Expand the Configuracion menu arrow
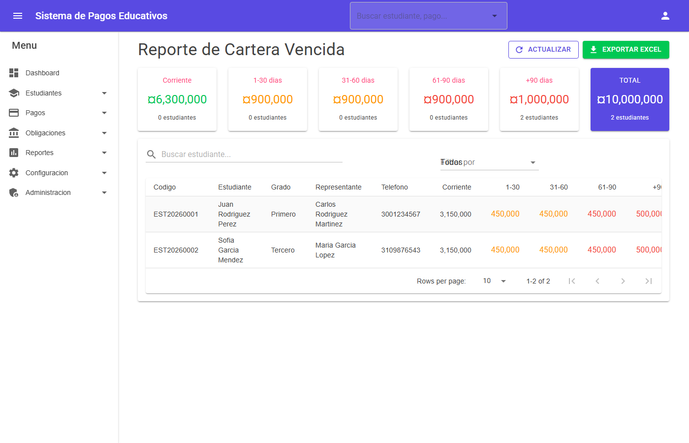Image resolution: width=689 pixels, height=443 pixels. pos(104,173)
